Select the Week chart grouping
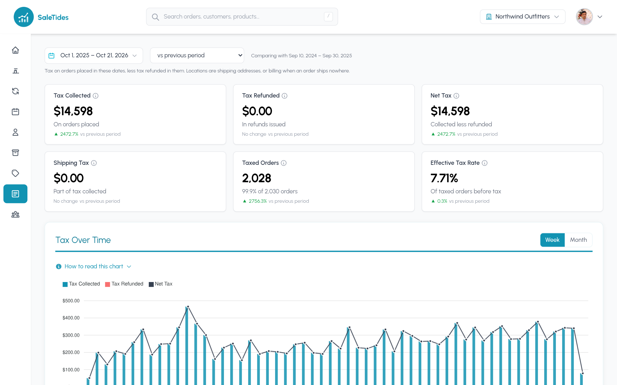 (x=552, y=240)
